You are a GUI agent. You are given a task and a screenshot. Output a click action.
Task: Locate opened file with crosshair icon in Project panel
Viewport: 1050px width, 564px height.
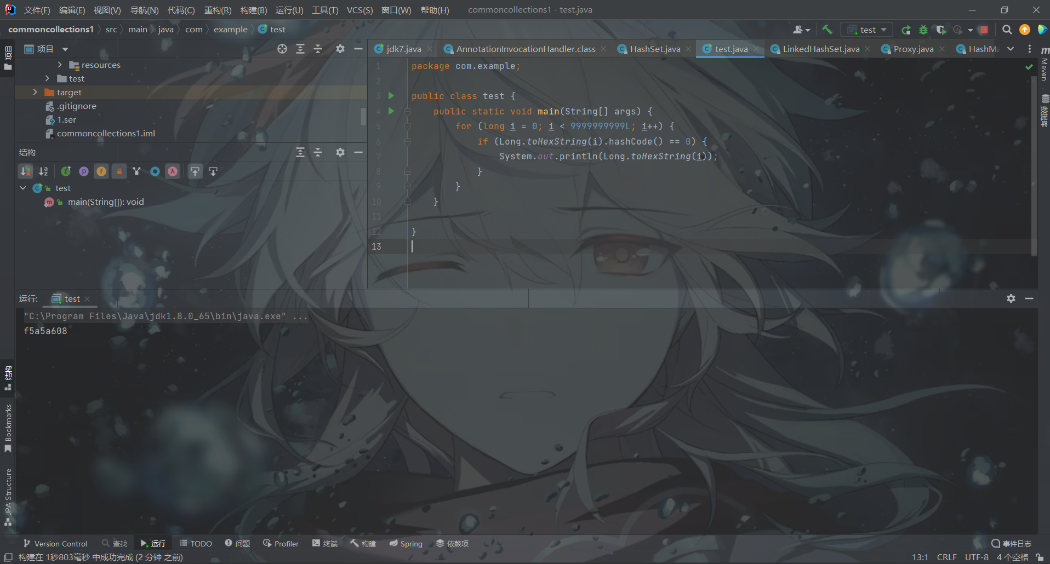coord(282,49)
